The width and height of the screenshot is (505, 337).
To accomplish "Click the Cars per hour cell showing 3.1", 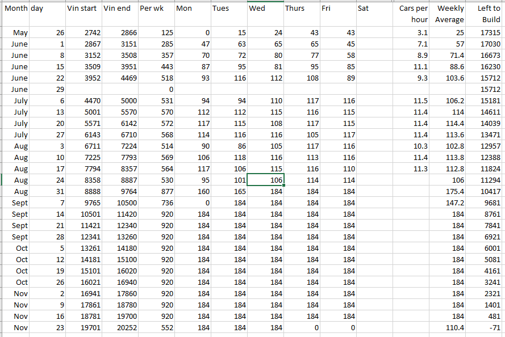I will [x=411, y=33].
